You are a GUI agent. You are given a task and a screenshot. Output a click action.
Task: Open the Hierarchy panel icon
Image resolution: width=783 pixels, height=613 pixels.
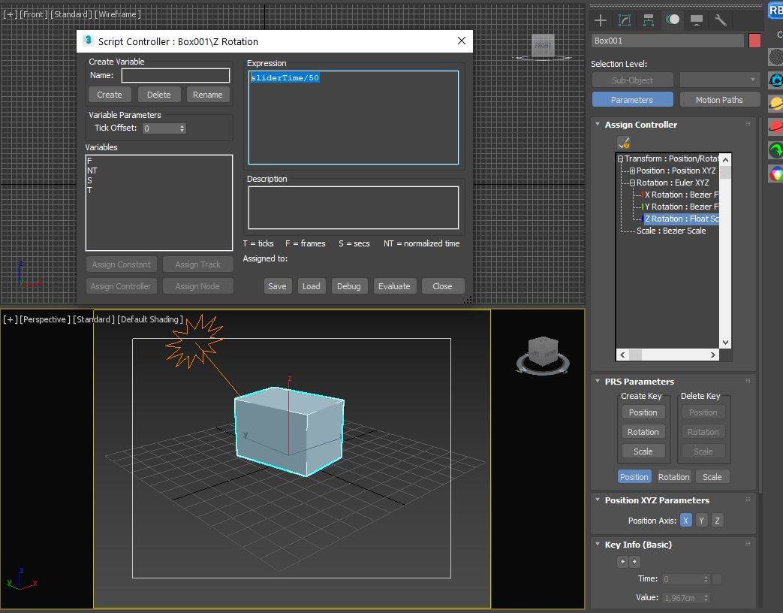pyautogui.click(x=648, y=20)
